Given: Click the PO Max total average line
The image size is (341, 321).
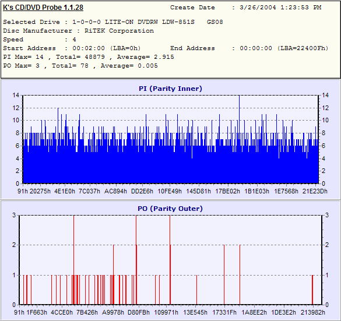Looking at the screenshot, I should (80, 66).
